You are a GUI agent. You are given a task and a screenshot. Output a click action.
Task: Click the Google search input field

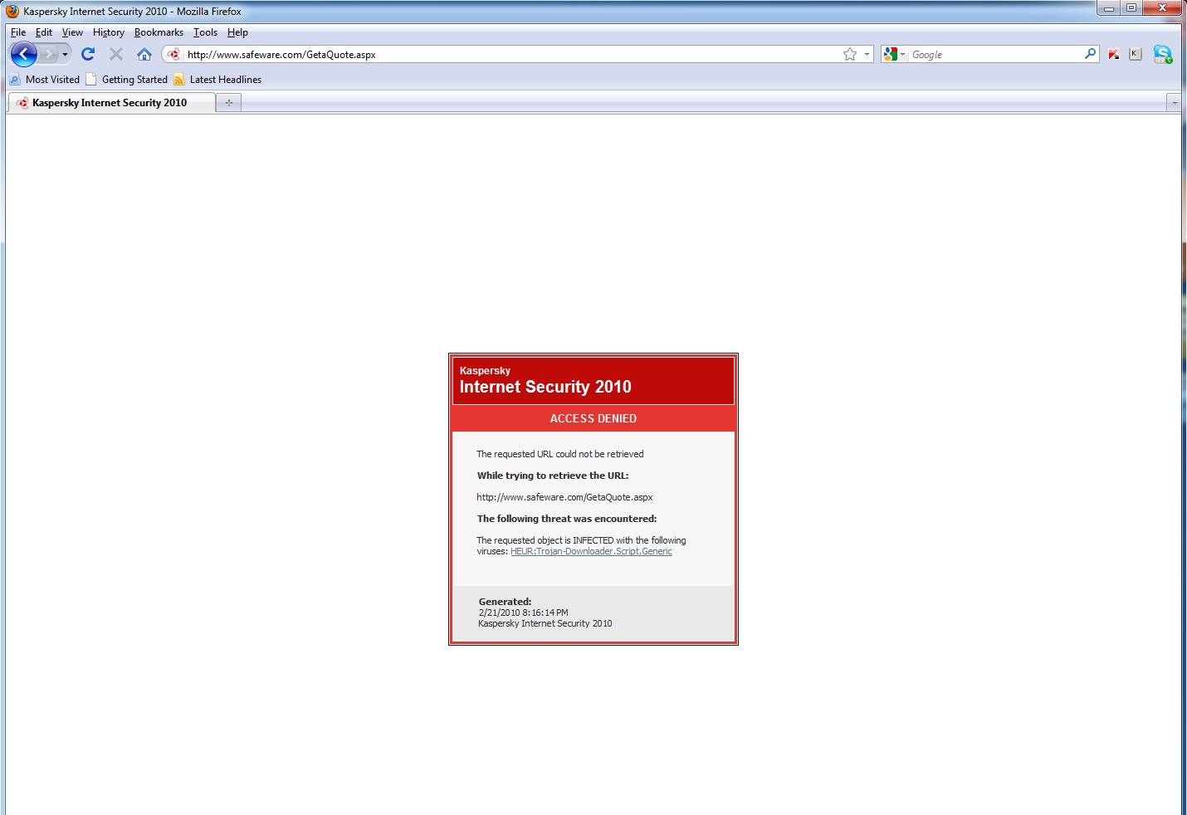coord(995,54)
